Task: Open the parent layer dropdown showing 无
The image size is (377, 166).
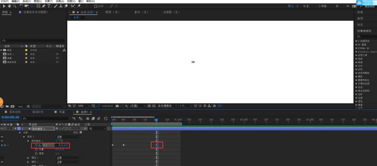Action: [x=97, y=129]
